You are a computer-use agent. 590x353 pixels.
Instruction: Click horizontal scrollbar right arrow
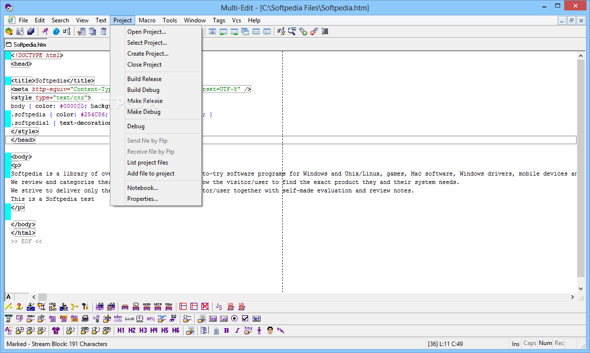pos(572,297)
